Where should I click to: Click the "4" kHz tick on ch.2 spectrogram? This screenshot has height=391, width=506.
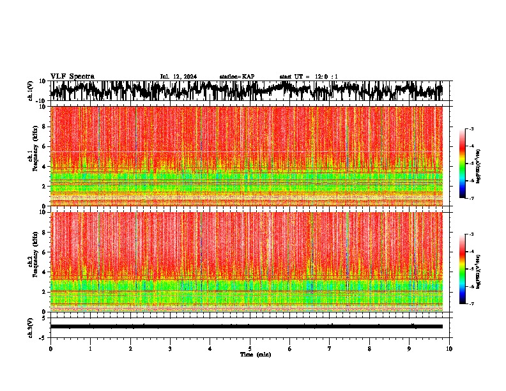pyautogui.click(x=44, y=272)
